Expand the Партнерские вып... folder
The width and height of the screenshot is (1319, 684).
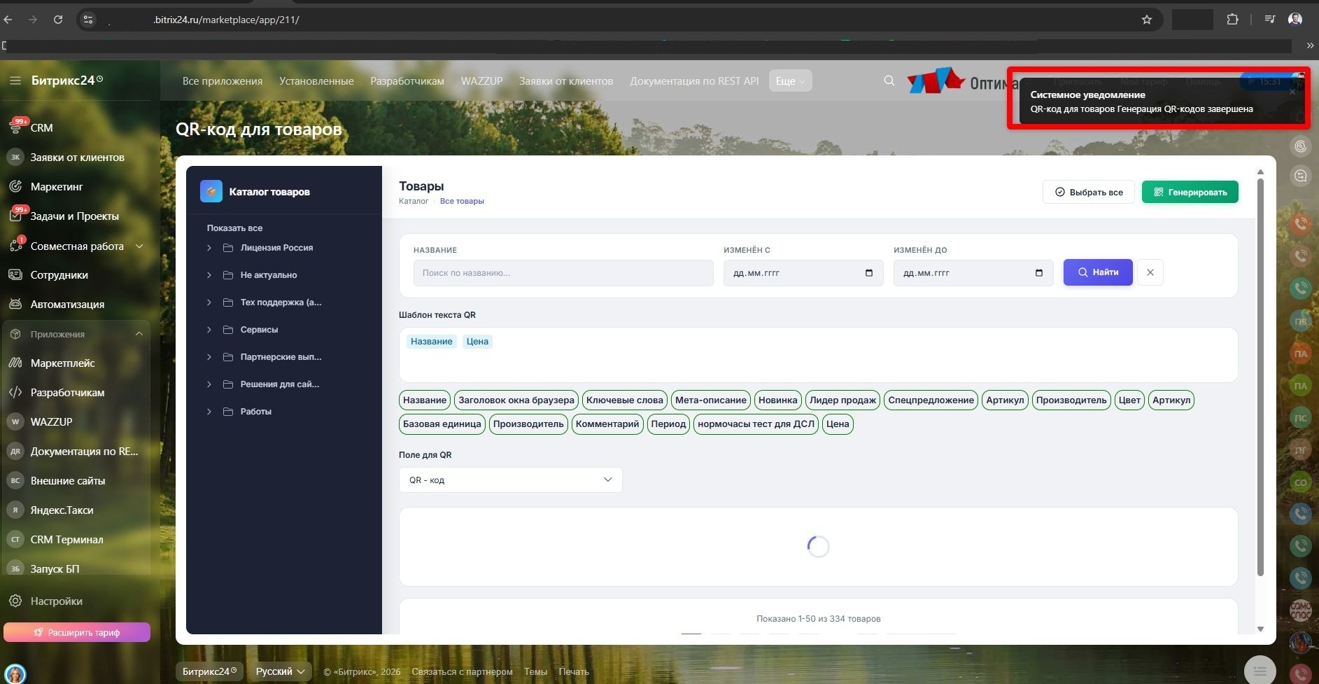coord(209,357)
